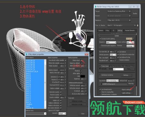
Task: Open the Geometry Default dropdown
Action: point(62,114)
